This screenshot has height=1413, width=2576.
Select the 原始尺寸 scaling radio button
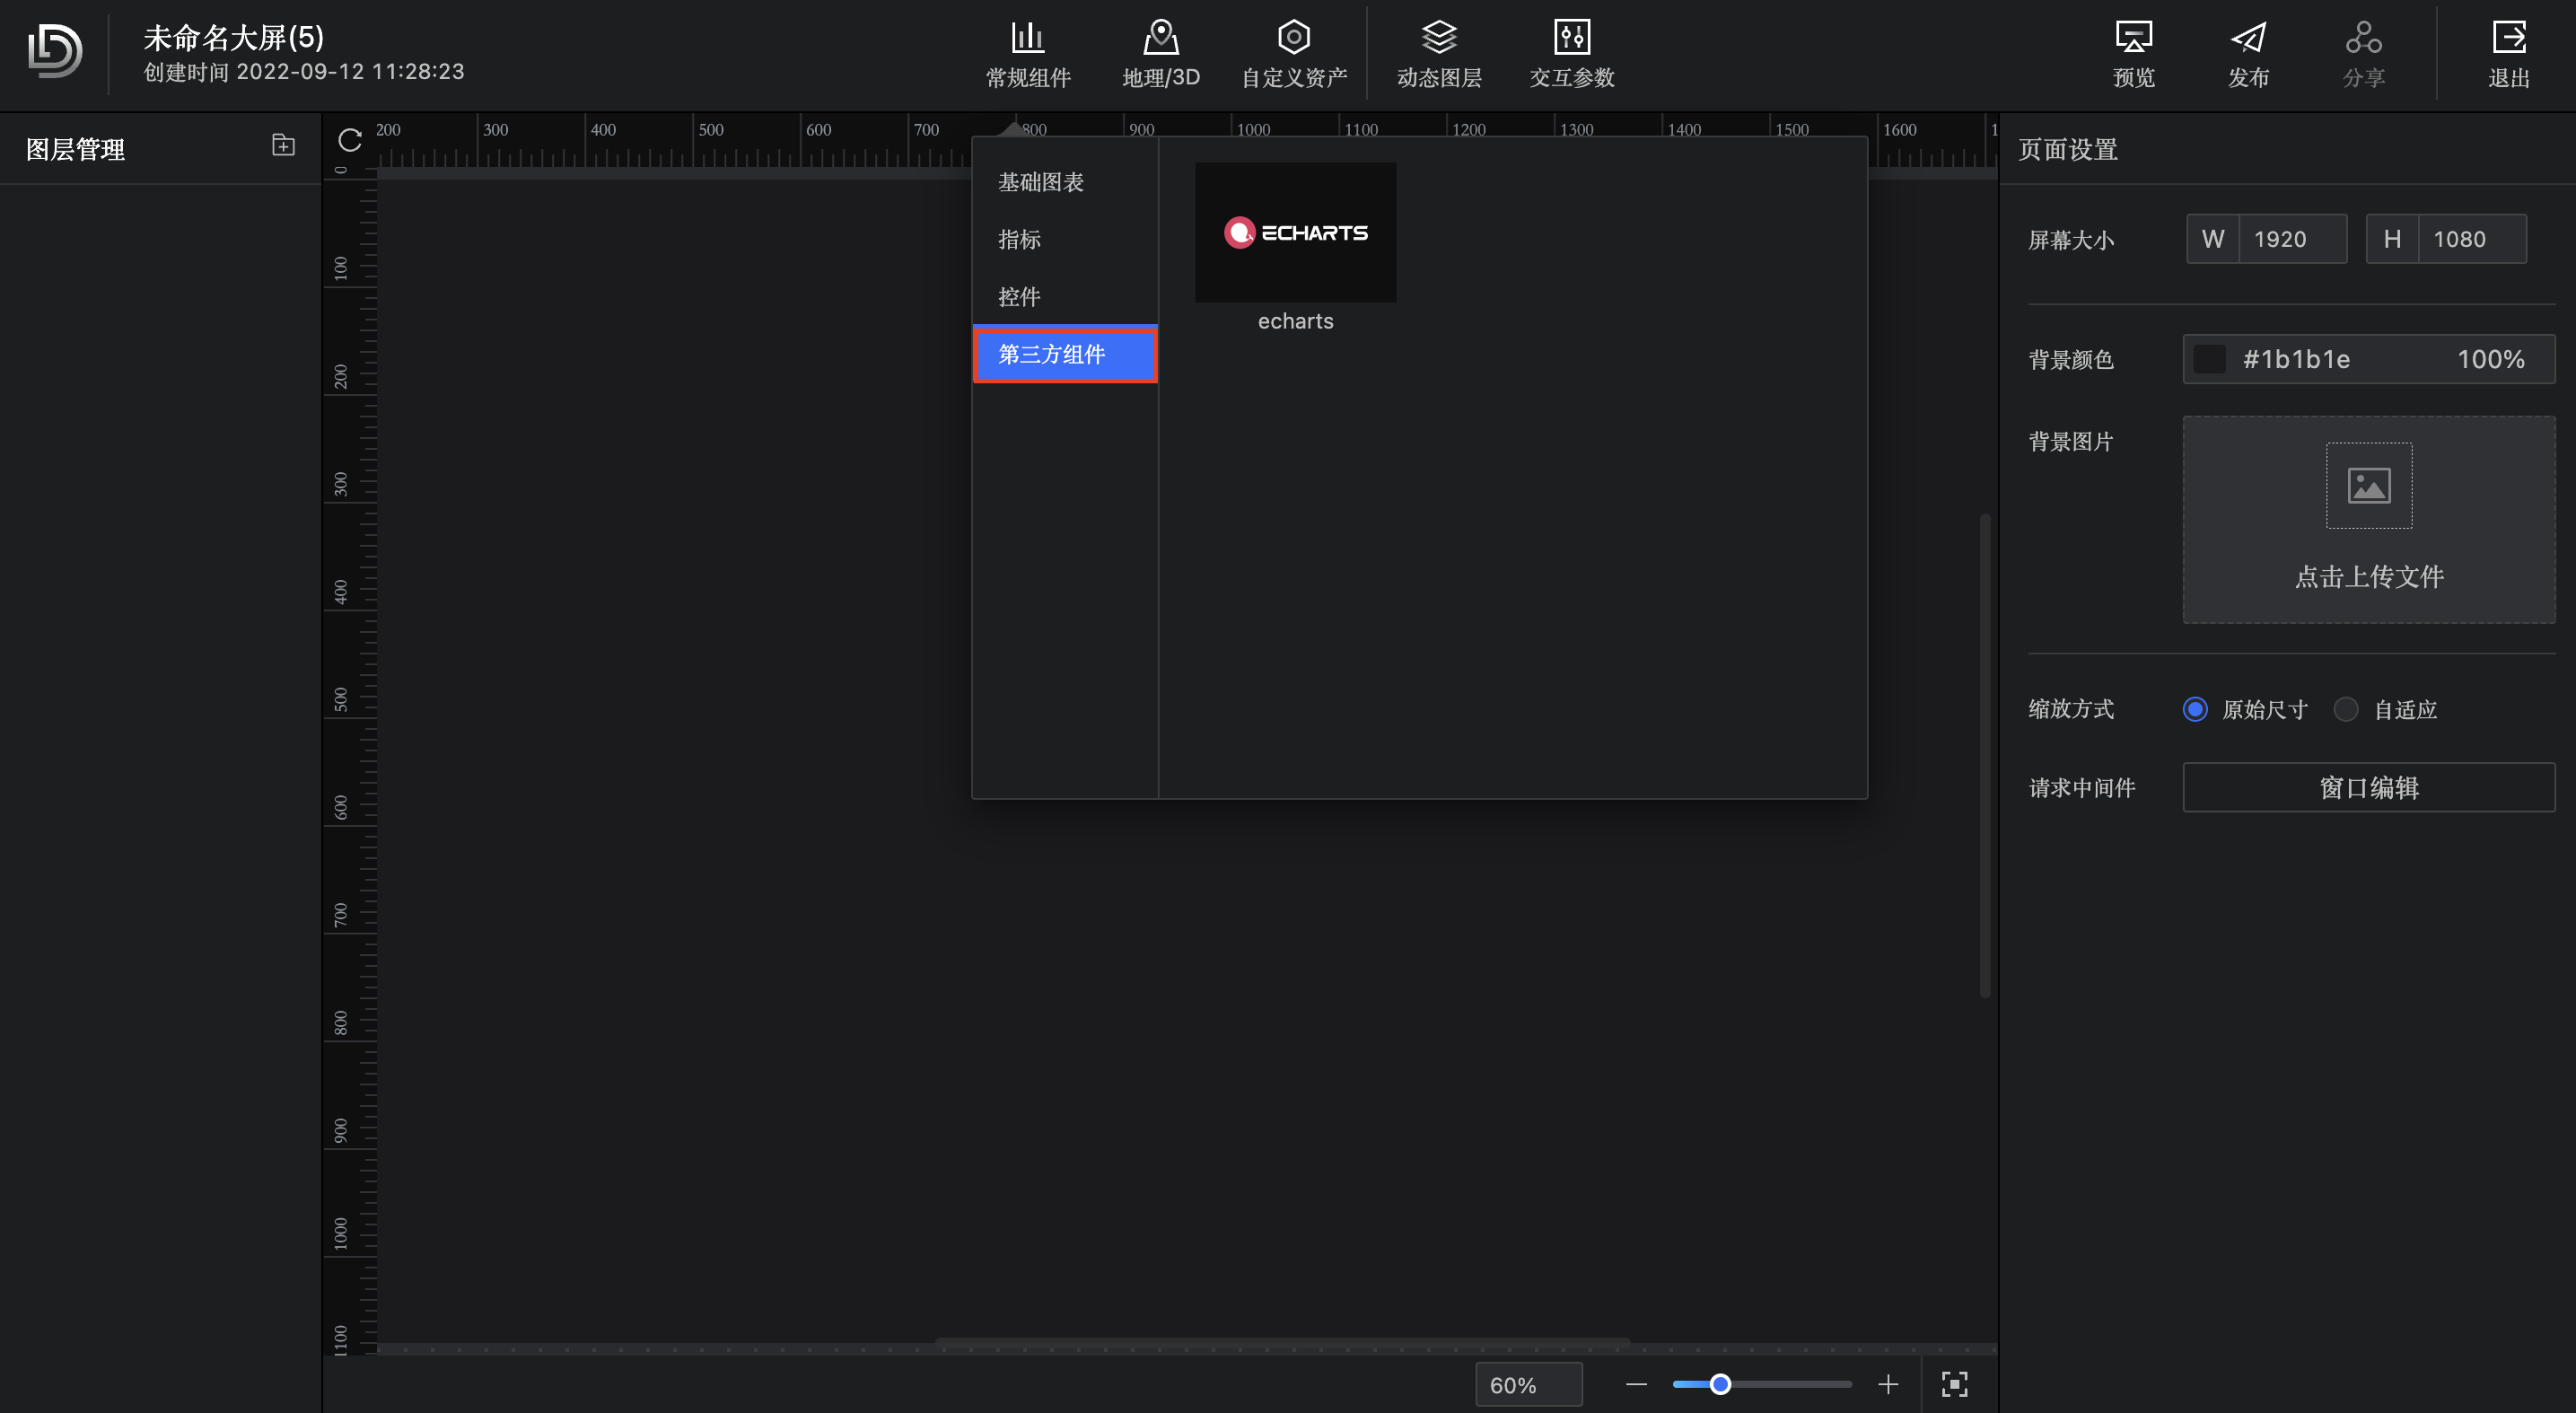pyautogui.click(x=2194, y=709)
